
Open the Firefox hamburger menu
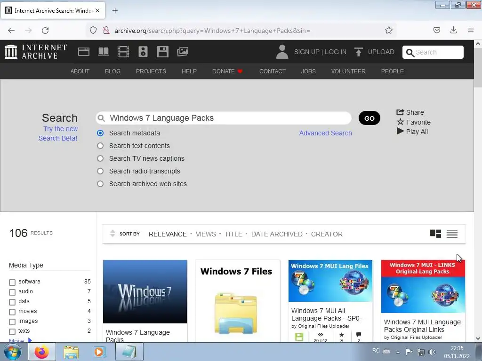471,30
